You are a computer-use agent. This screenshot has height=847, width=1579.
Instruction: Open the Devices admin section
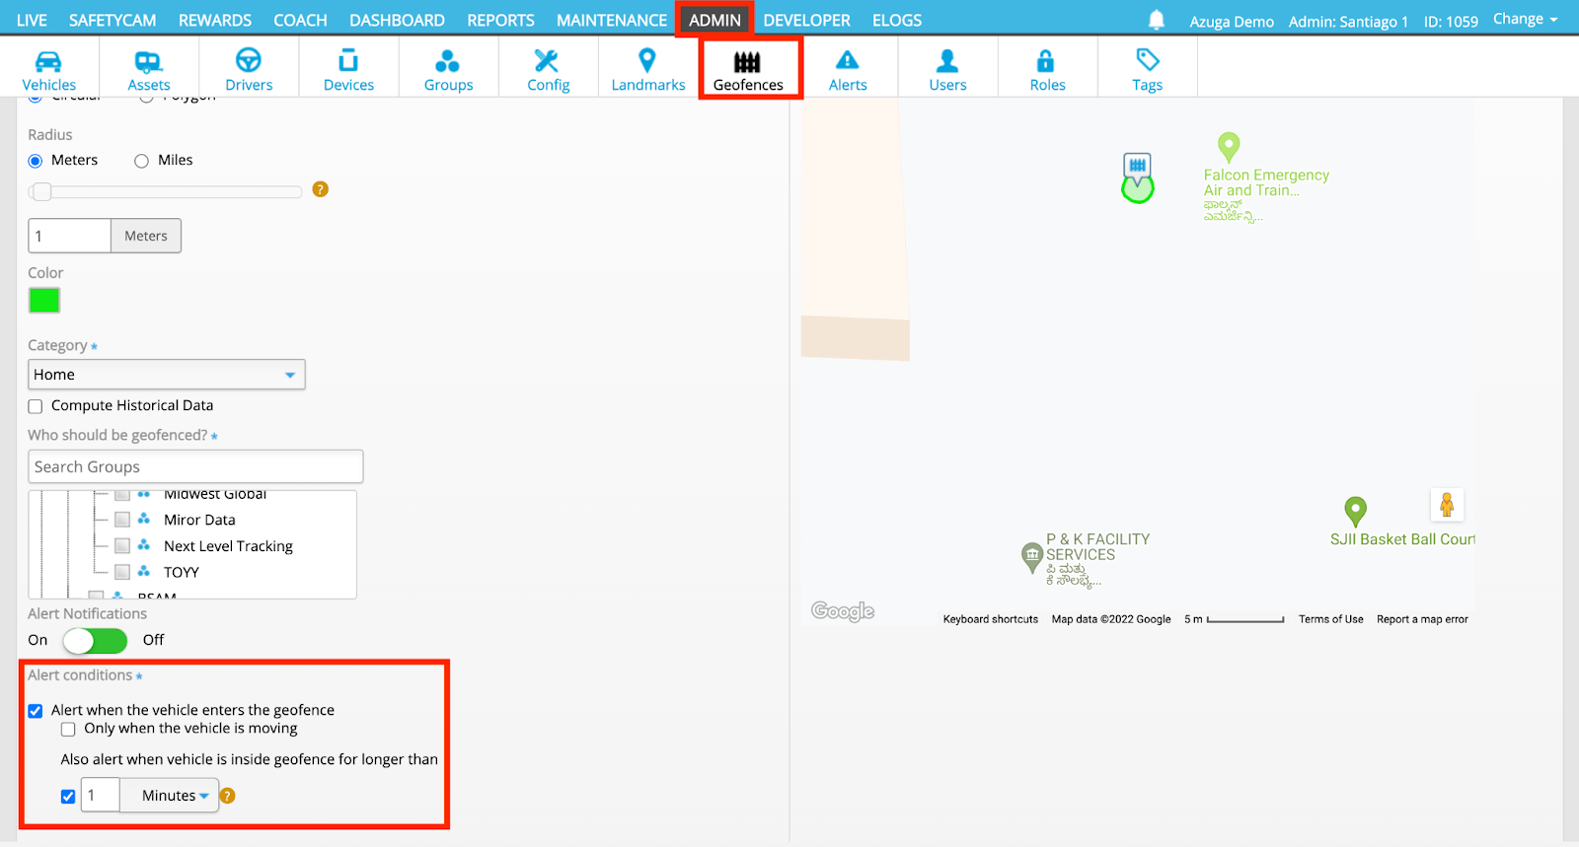348,68
